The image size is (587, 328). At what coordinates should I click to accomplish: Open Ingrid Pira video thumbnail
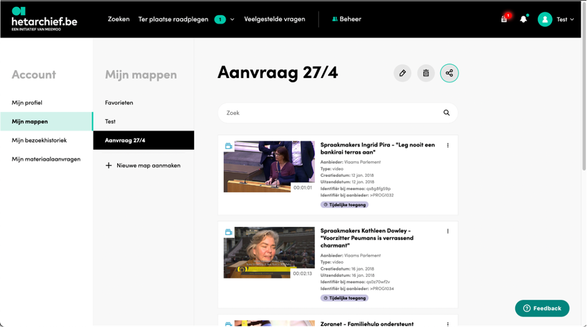tap(269, 167)
